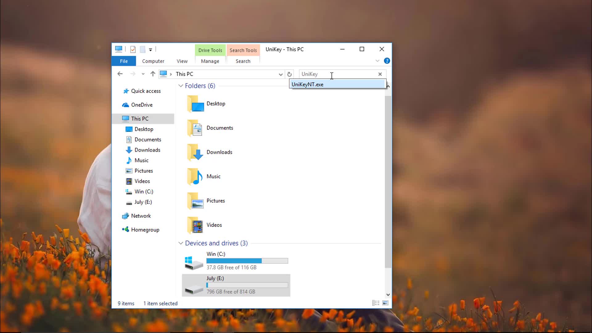Select Videos in navigation pane tree

click(x=142, y=181)
